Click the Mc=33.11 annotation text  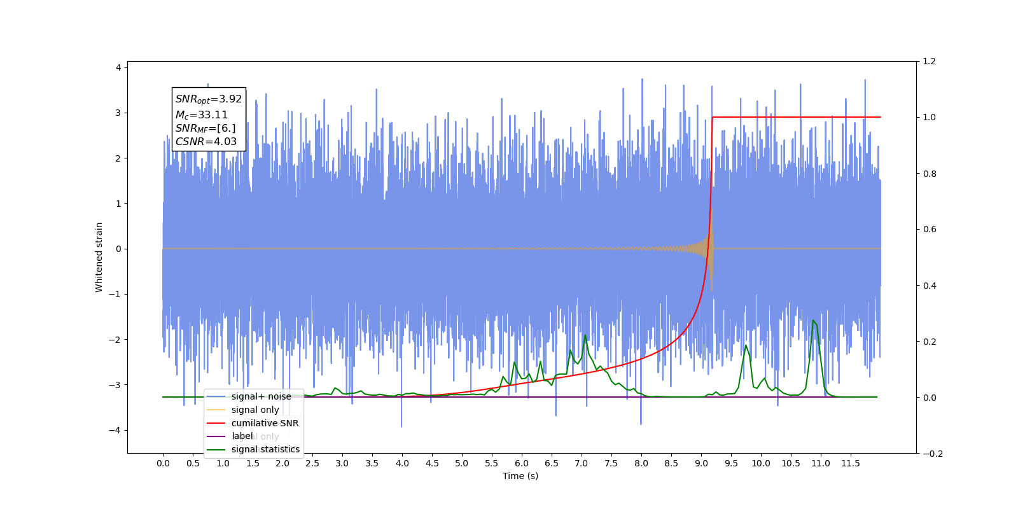pos(202,115)
